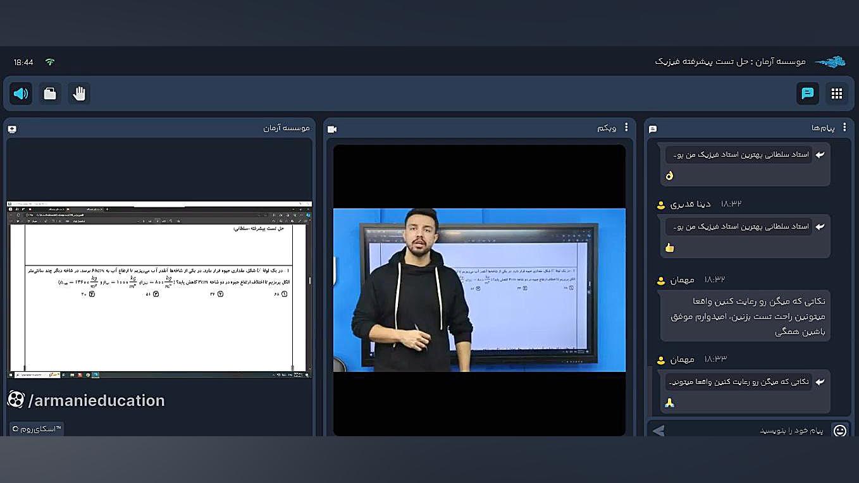Viewport: 859px width, 483px height.
Task: Open the layout grid icon
Action: pos(837,94)
